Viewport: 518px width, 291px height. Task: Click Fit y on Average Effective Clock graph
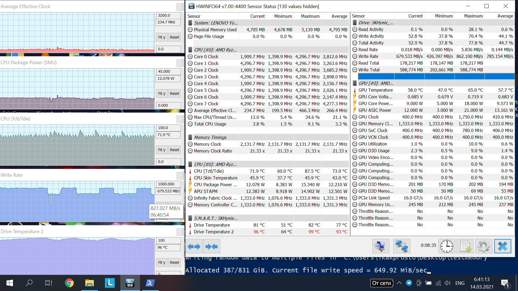162,37
